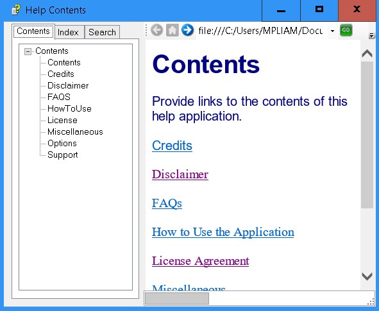This screenshot has width=379, height=311.
Task: Select Disclaimer in the contents tree
Action: 68,85
